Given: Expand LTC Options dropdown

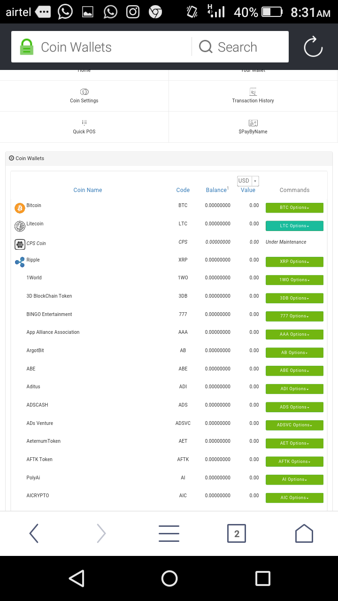Looking at the screenshot, I should coord(294,226).
